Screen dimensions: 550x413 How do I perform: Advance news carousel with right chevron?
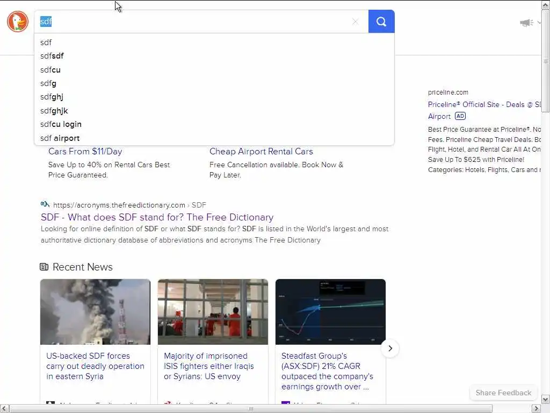click(390, 348)
